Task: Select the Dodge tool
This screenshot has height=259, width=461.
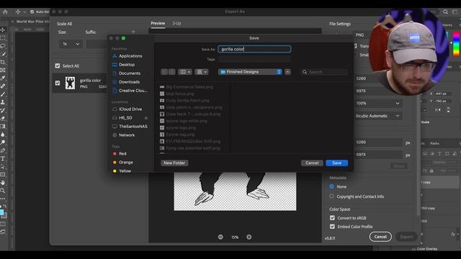Action: pos(3,142)
